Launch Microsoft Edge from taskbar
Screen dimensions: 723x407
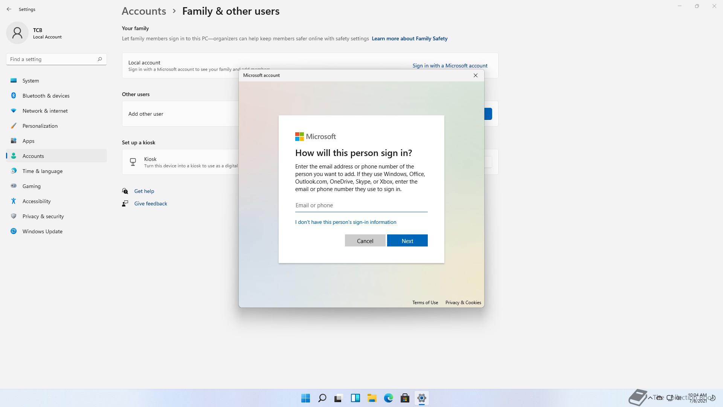coord(388,398)
